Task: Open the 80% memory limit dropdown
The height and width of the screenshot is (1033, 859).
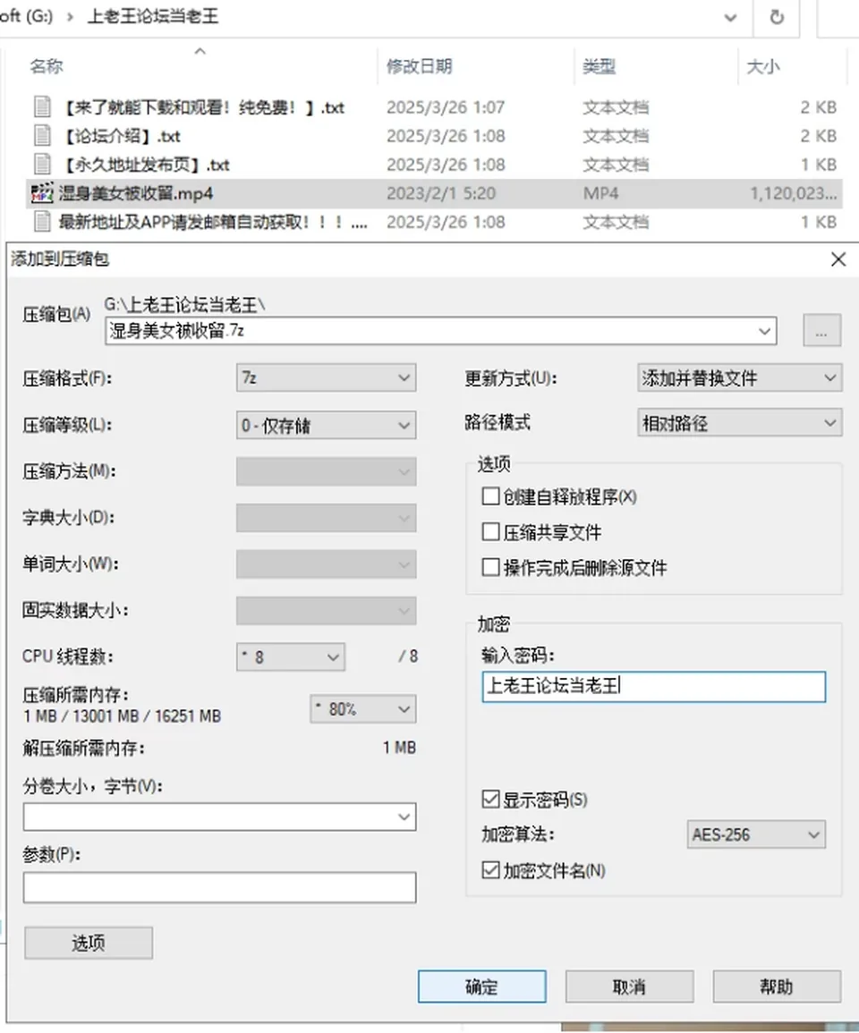Action: [x=362, y=709]
